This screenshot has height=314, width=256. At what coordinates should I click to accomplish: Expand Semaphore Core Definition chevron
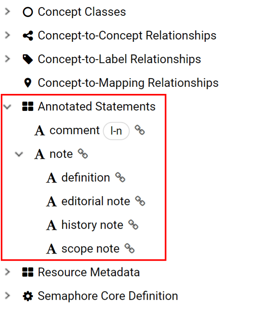click(7, 296)
